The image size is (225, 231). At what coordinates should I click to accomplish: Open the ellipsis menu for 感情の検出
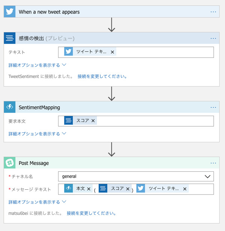pos(213,38)
